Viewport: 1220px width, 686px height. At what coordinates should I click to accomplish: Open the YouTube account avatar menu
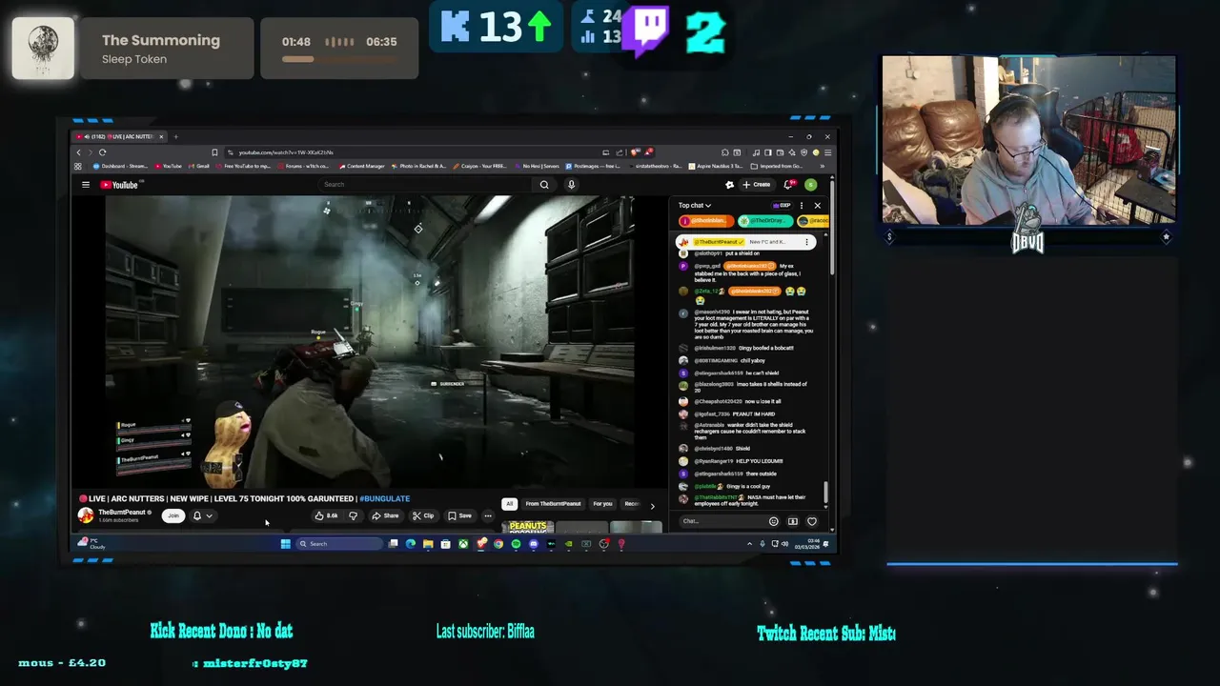(x=810, y=185)
